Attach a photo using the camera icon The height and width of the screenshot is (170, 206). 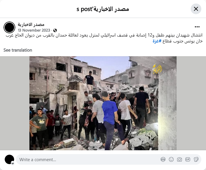coord(179,159)
